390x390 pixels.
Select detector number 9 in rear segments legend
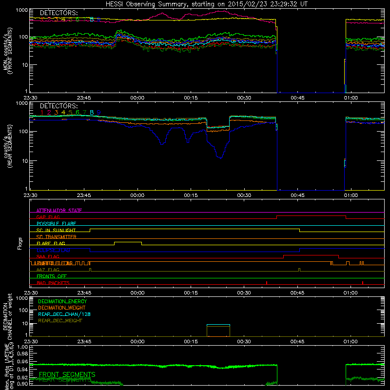99,113
